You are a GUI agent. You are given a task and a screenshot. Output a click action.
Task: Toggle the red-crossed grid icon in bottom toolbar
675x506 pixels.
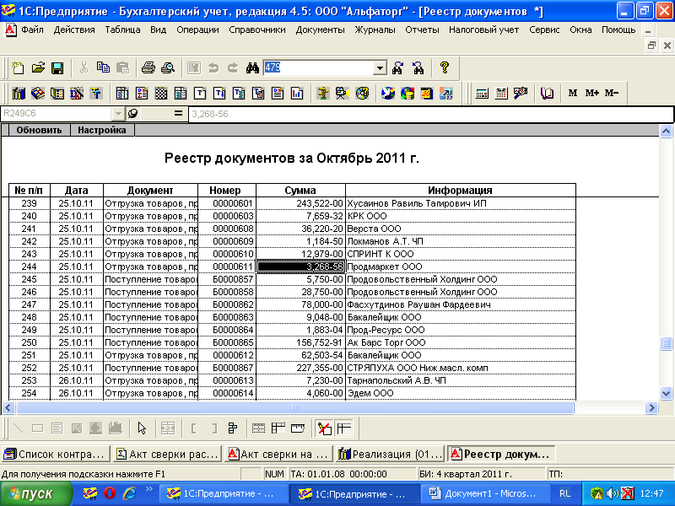click(324, 428)
